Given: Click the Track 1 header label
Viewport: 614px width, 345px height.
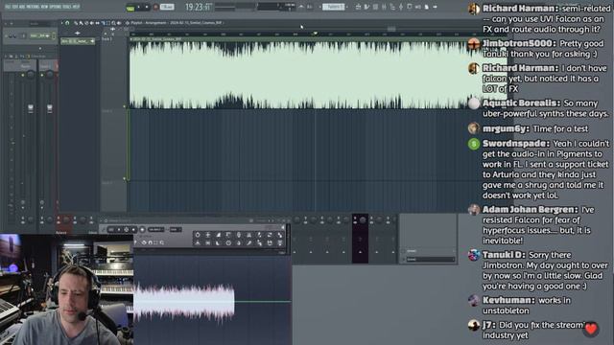Looking at the screenshot, I should tap(107, 39).
